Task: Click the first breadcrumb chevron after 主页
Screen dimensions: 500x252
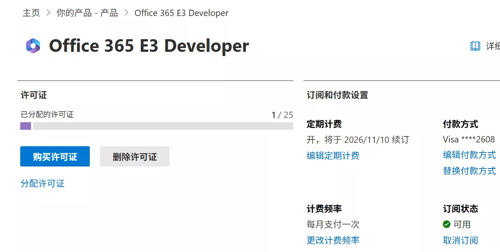Action: coord(48,13)
